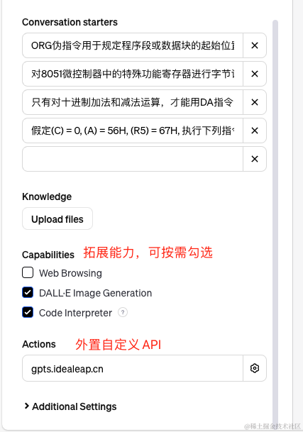Click the 假定(C) = 0 starter text field
303x432 pixels.
(x=133, y=131)
